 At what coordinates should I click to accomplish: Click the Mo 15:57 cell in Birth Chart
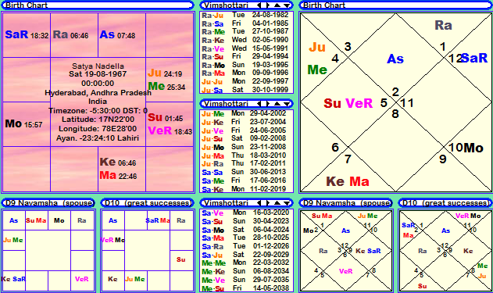pyautogui.click(x=27, y=124)
